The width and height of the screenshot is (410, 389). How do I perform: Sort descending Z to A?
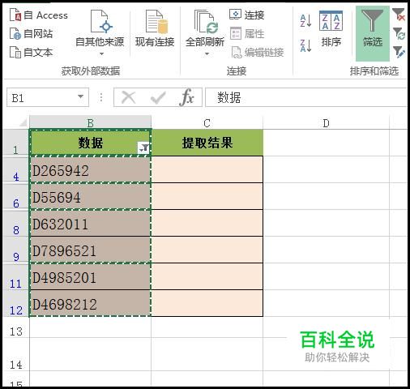tap(305, 45)
